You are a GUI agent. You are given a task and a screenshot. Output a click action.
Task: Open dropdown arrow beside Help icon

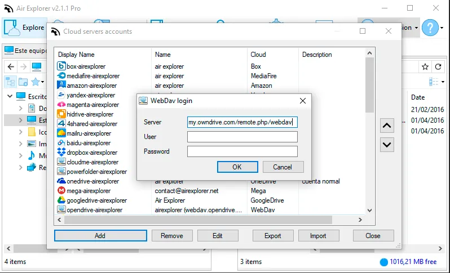tap(442, 28)
